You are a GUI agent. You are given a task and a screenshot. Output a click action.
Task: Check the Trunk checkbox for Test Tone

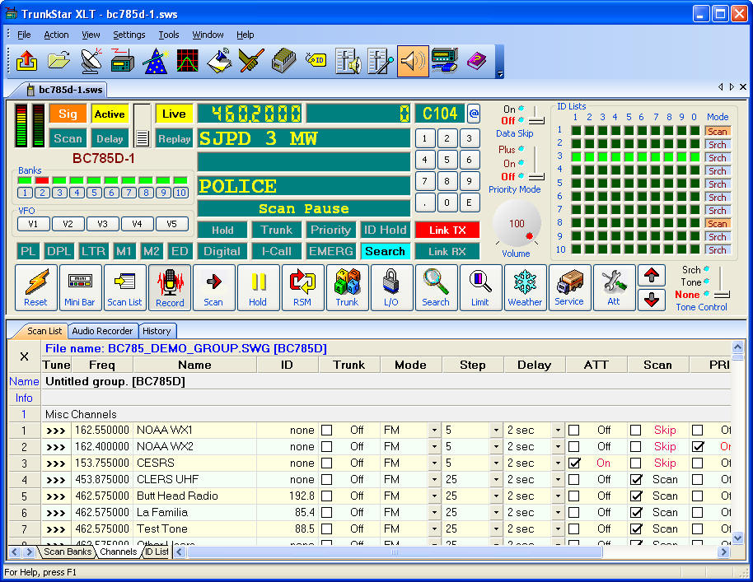326,528
